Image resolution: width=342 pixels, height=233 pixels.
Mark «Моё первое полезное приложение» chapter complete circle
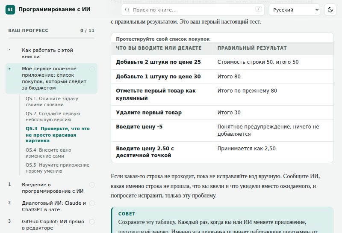pyautogui.click(x=92, y=69)
